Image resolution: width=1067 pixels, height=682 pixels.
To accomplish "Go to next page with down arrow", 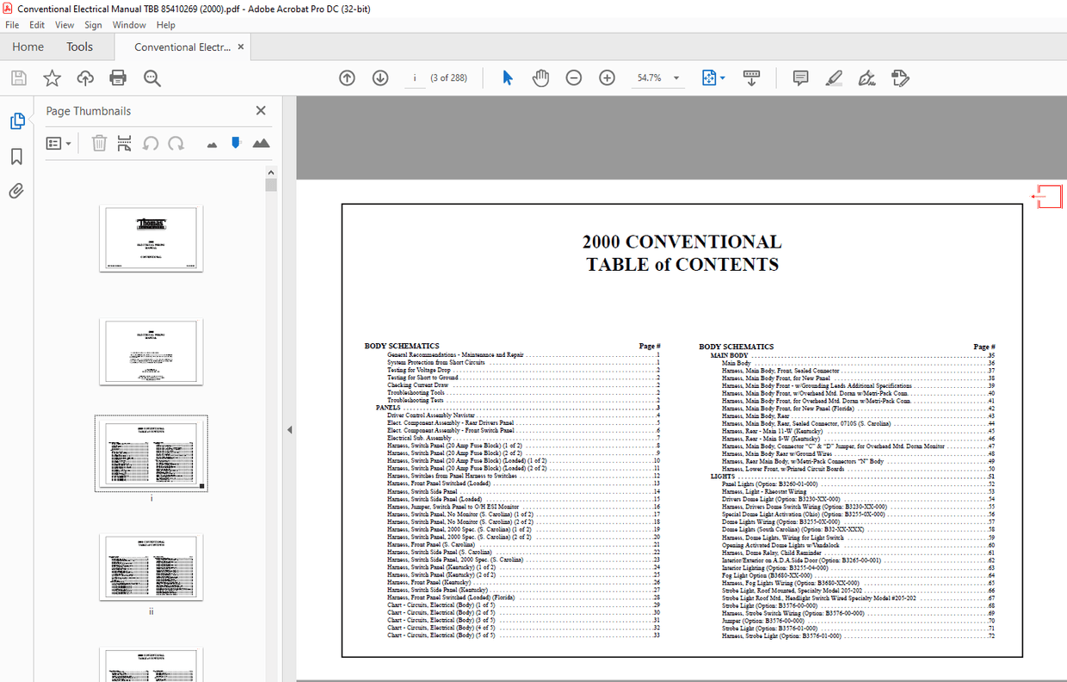I will pos(379,77).
